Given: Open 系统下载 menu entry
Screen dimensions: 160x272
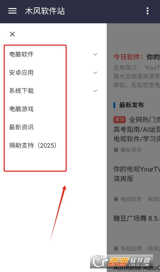Looking at the screenshot, I should 21,91.
